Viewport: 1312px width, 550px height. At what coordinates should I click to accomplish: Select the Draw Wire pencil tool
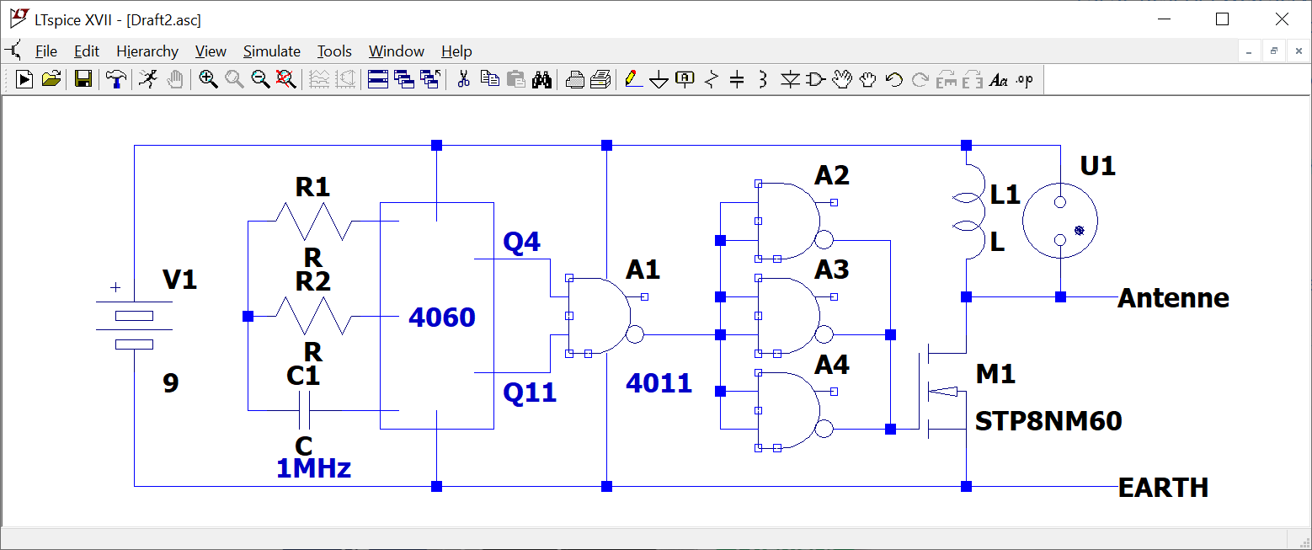pyautogui.click(x=633, y=79)
